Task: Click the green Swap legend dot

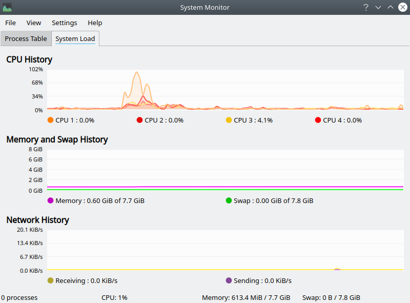Action: click(229, 200)
